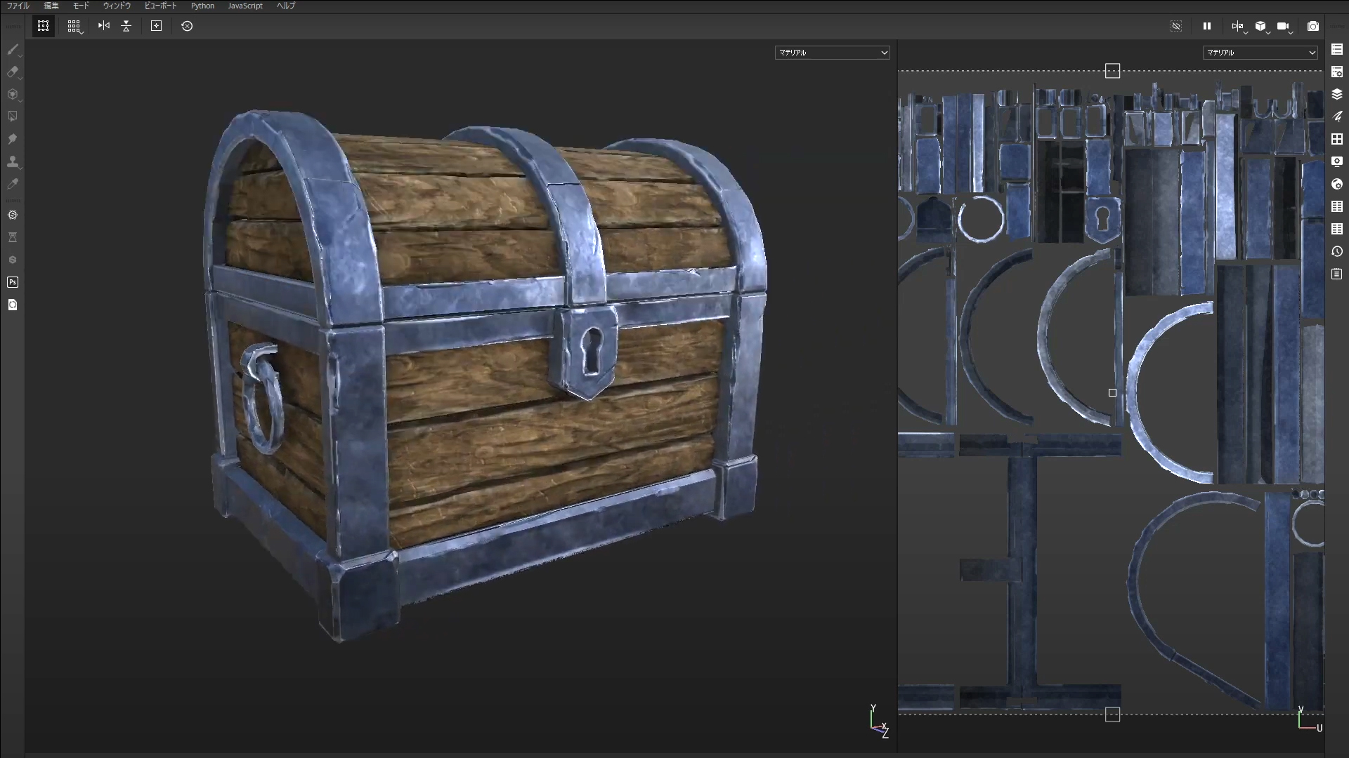This screenshot has width=1349, height=758.
Task: Select the Clone stamp tool
Action: [x=13, y=161]
